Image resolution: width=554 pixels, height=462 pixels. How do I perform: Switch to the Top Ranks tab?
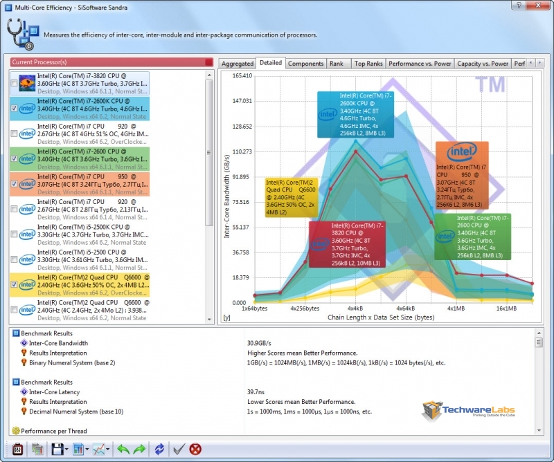pos(368,64)
